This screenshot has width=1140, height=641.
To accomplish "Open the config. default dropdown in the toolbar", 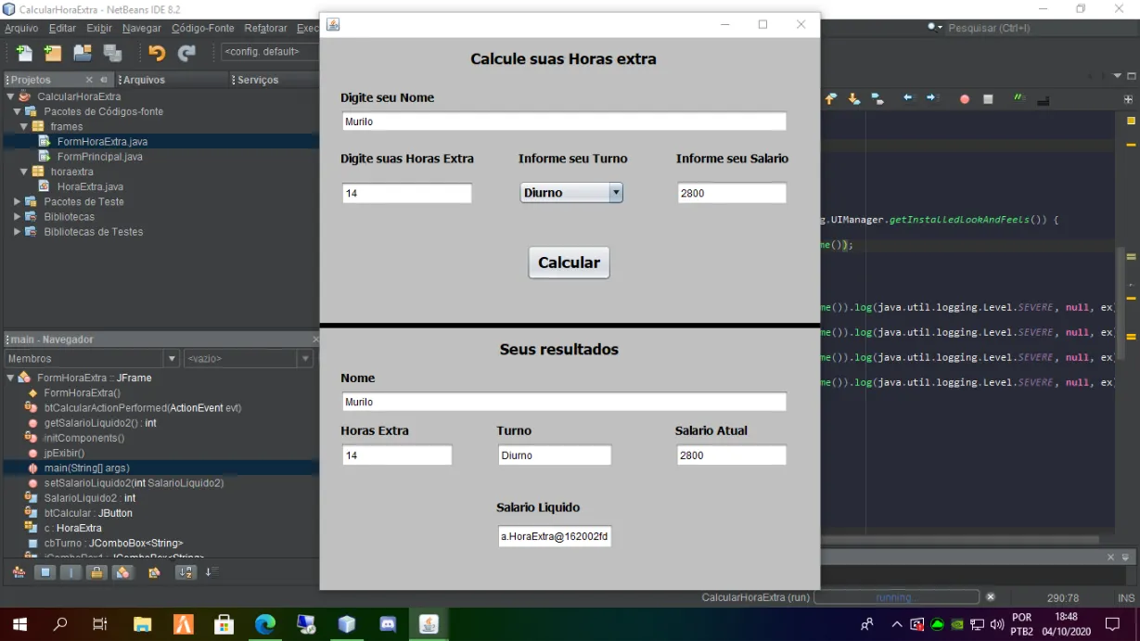I will [269, 52].
